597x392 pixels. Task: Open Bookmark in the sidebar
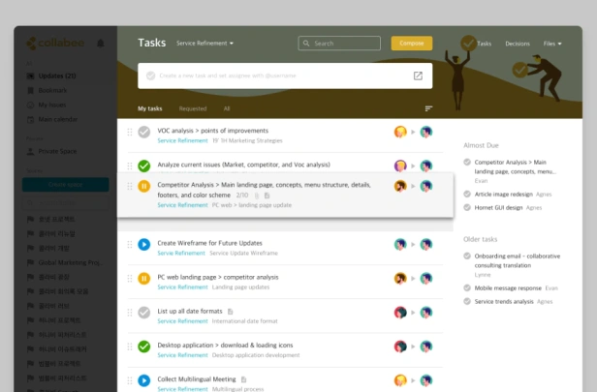point(52,90)
